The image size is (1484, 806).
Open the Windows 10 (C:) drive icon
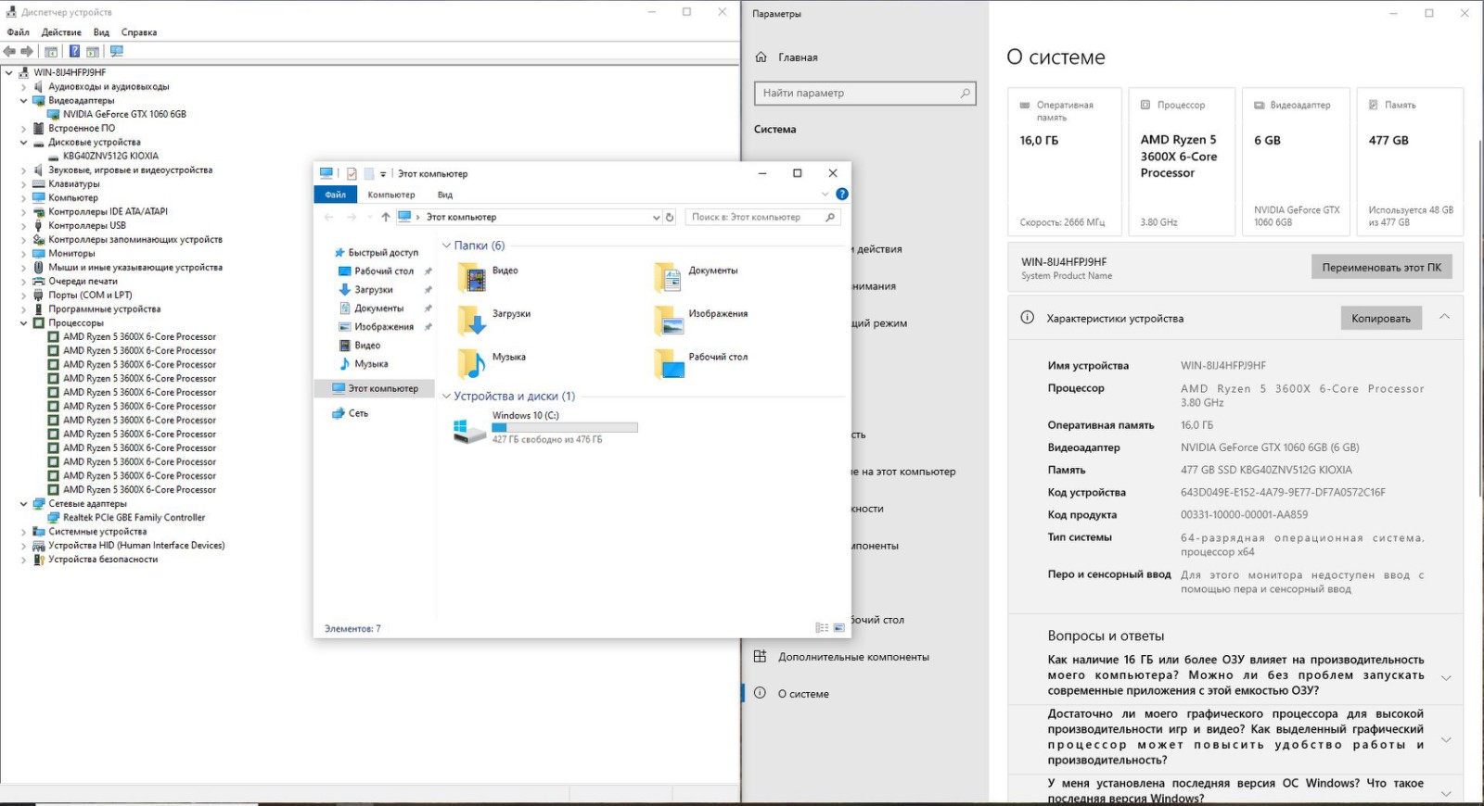[470, 430]
